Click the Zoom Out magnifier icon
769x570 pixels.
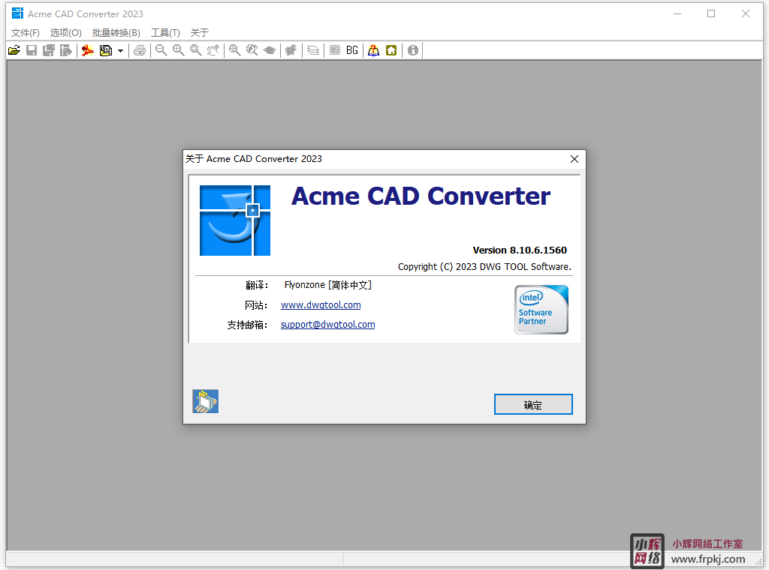[161, 50]
